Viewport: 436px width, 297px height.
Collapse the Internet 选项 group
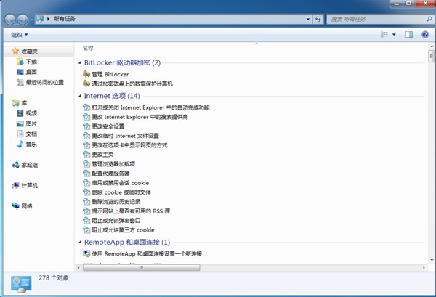[x=80, y=96]
